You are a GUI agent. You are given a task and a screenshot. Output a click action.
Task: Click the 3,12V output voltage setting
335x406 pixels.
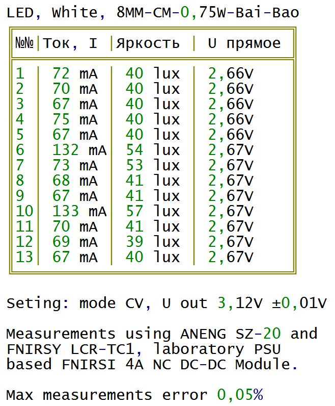click(x=239, y=303)
